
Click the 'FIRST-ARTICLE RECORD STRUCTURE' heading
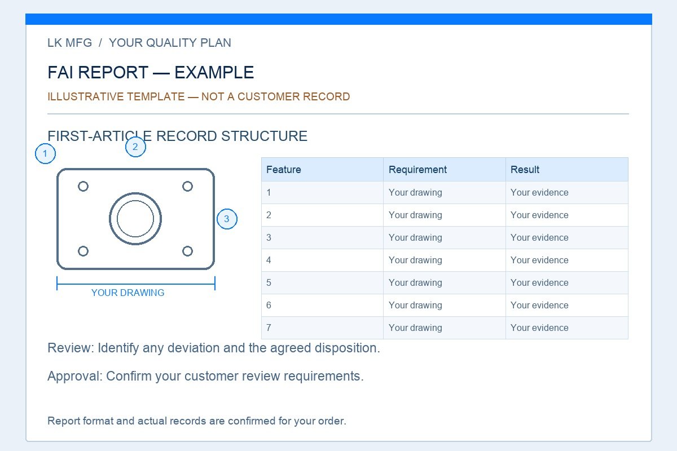click(x=177, y=136)
